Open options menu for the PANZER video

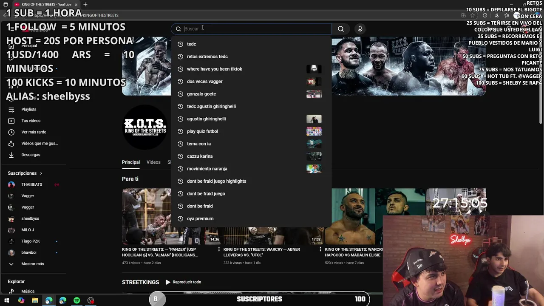coord(219,249)
